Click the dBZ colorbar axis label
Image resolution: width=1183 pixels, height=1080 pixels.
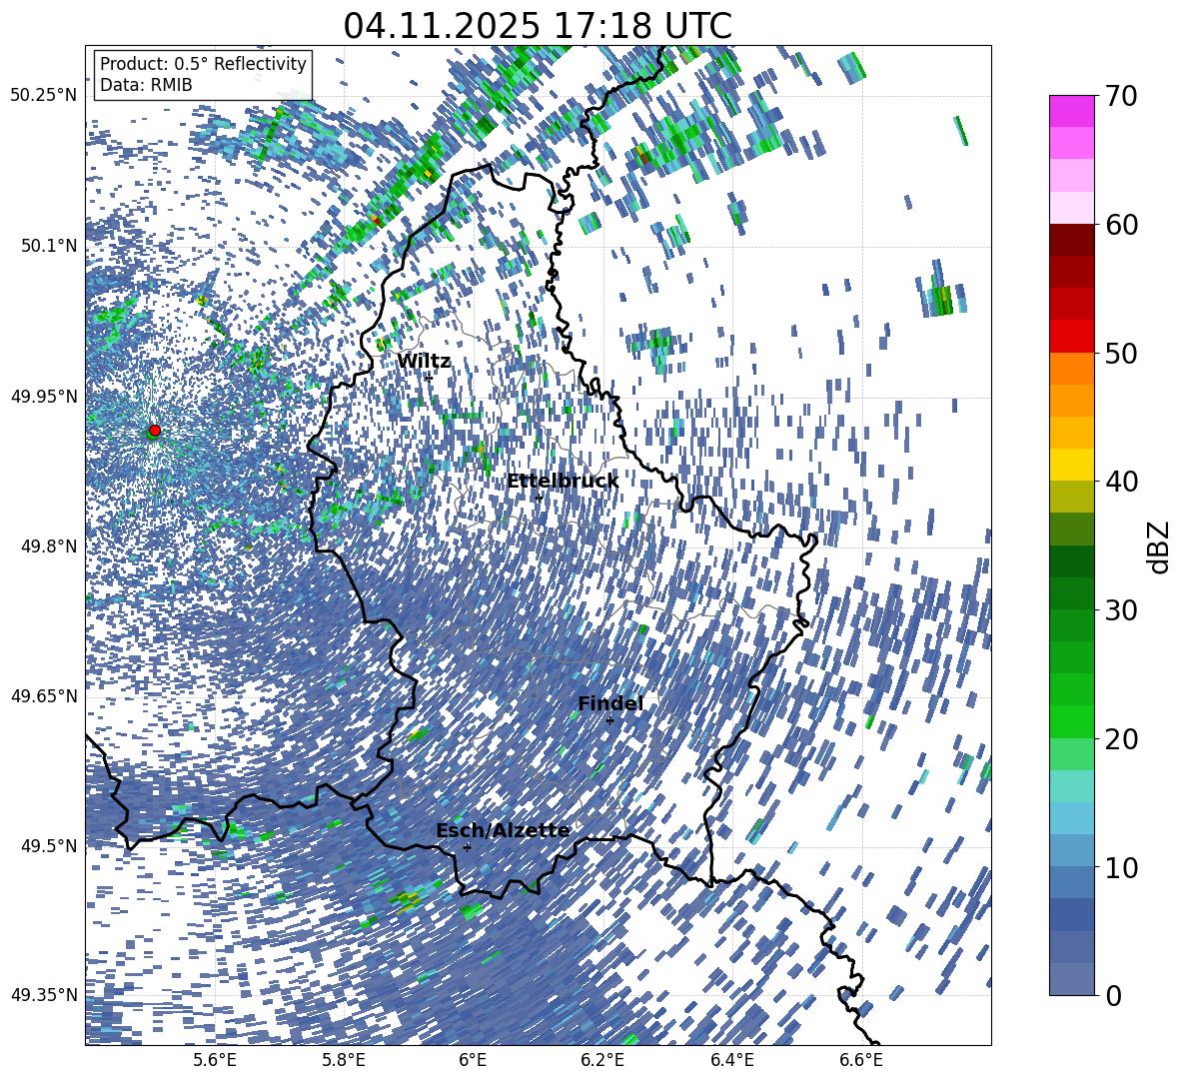[x=1159, y=546]
